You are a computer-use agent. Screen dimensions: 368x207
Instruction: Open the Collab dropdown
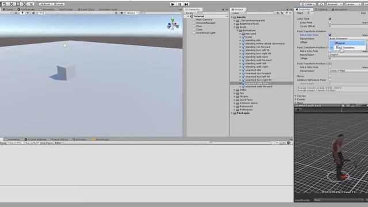click(308, 4)
